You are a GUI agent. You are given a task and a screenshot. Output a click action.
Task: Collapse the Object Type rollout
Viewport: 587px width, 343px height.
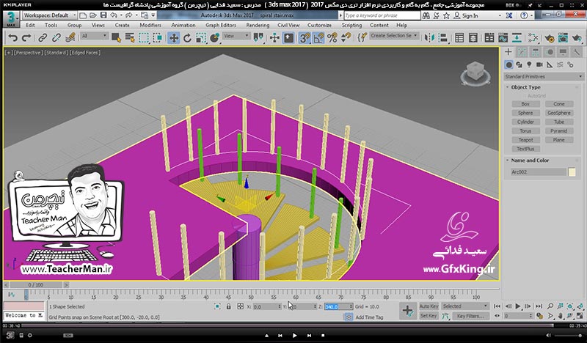525,87
